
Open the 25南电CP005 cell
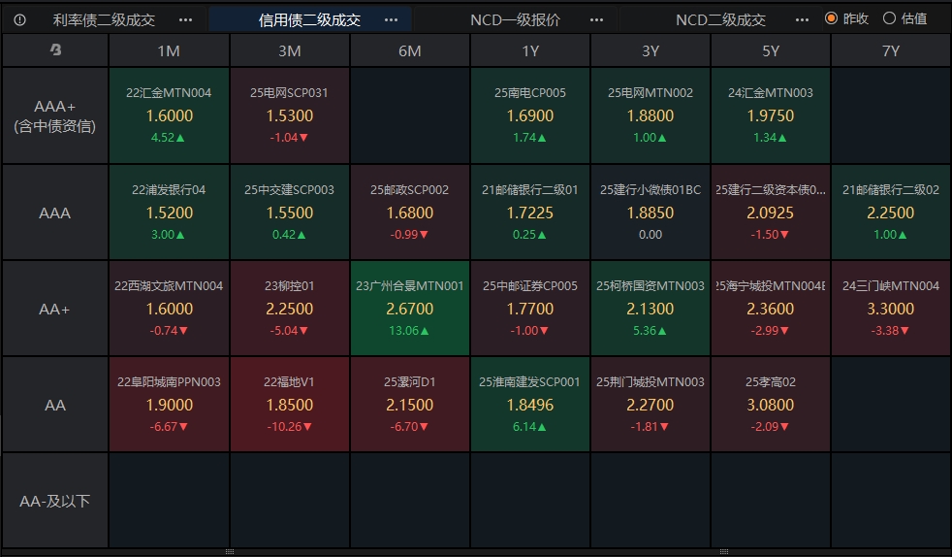click(530, 115)
